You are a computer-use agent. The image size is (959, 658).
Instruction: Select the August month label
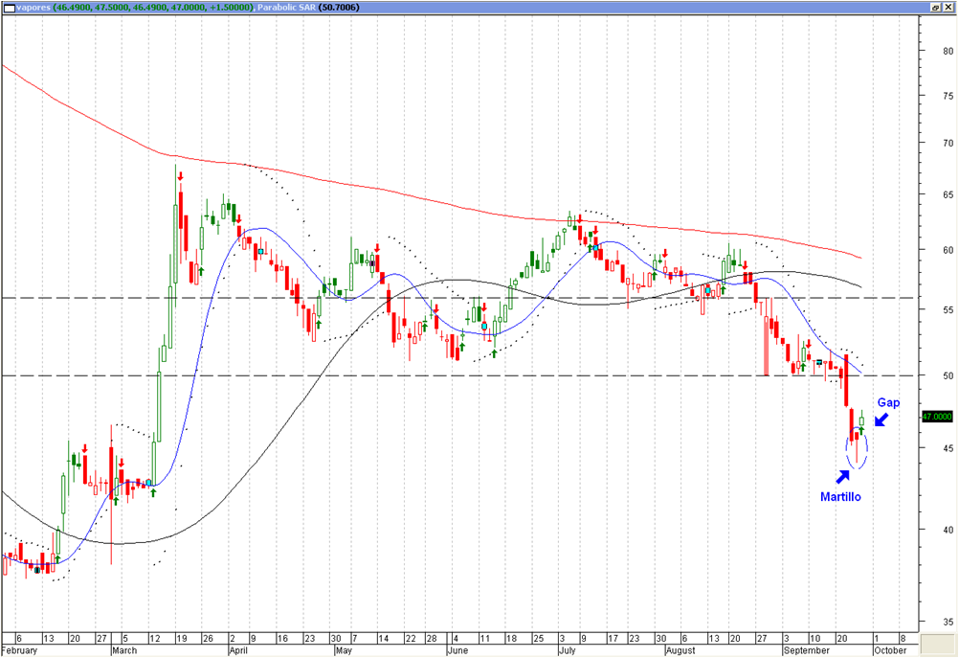tap(680, 650)
